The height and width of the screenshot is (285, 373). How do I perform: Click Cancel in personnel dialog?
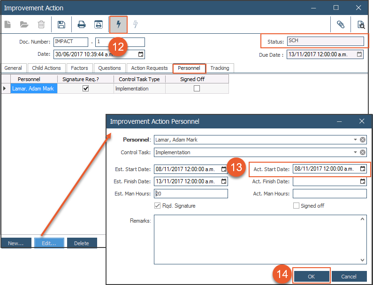click(x=349, y=277)
